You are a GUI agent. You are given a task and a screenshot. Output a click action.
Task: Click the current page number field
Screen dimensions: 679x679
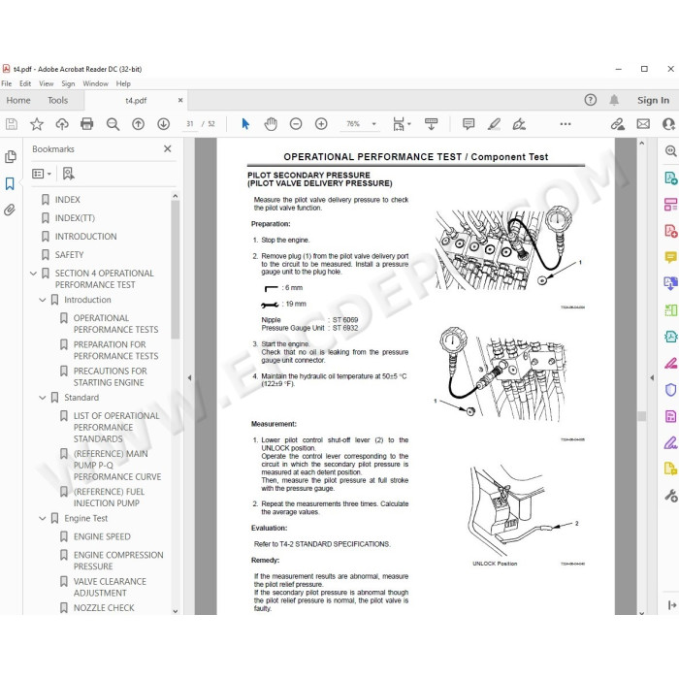tap(190, 124)
